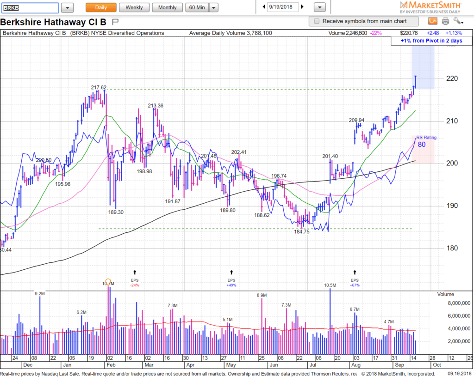Screen dimensions: 474x382
Task: Click the +1.13% percent change value
Action: tap(454, 33)
